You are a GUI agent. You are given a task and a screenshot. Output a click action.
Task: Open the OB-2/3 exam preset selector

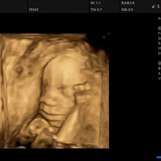(x=127, y=10)
